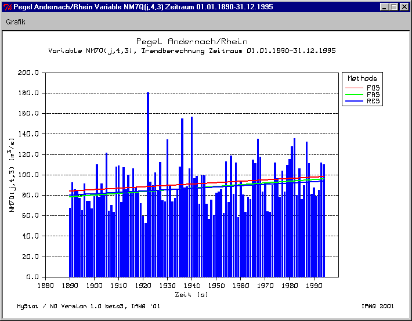Image resolution: width=412 pixels, height=321 pixels.
Task: Click the FAS legend label
Action: pos(373,95)
